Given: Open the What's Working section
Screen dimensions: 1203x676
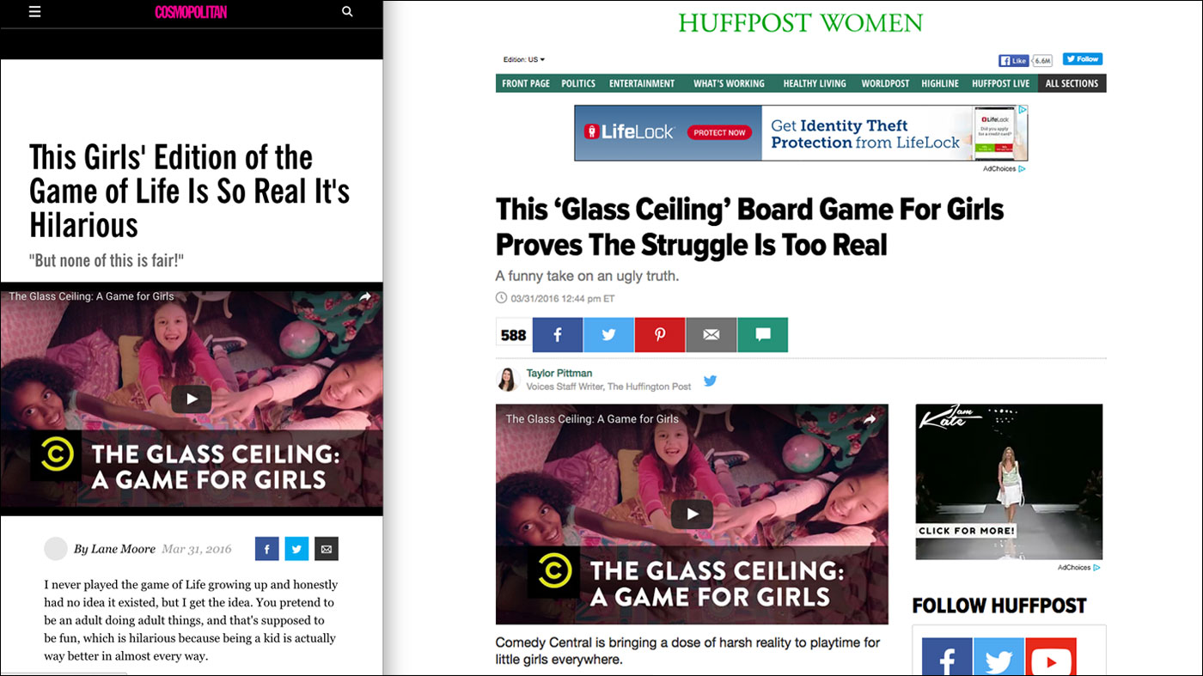Looking at the screenshot, I should pyautogui.click(x=729, y=83).
